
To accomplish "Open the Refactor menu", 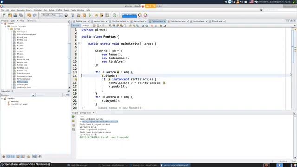I will 38,10.
